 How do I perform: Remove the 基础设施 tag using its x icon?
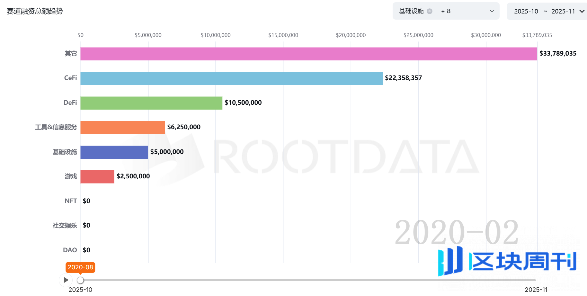(x=430, y=11)
